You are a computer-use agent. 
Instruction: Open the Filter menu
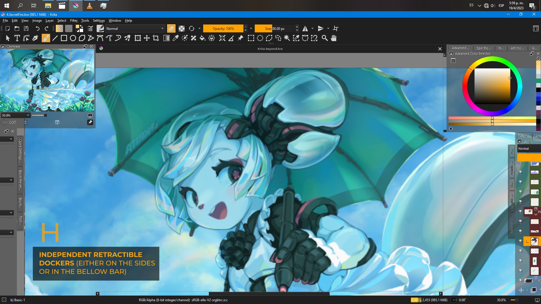pyautogui.click(x=74, y=21)
